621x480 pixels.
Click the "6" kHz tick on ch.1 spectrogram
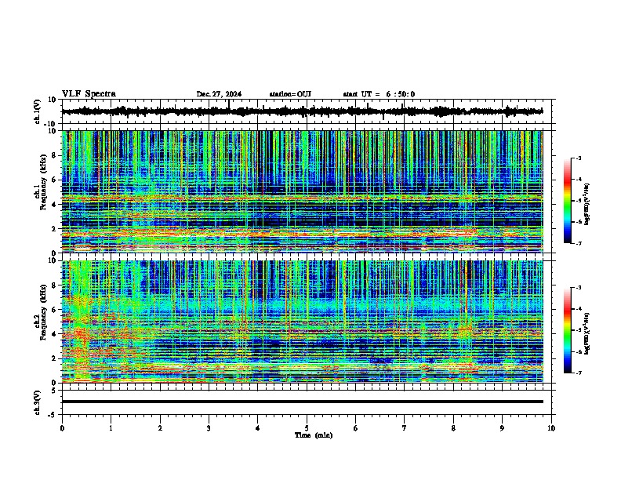[x=54, y=180]
